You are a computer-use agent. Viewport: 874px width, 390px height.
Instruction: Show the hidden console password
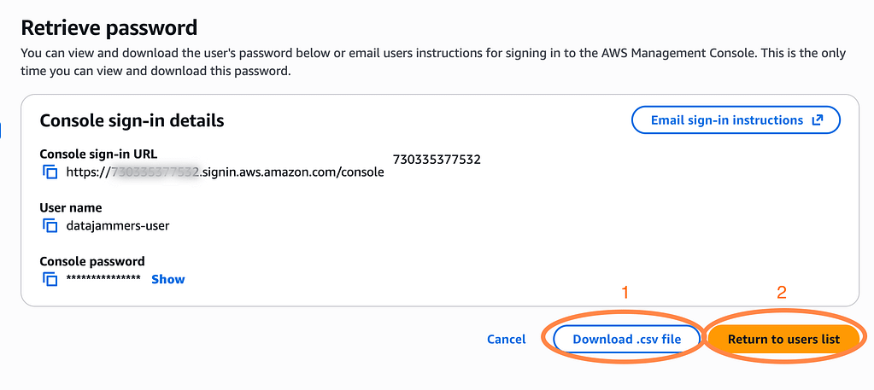click(x=168, y=279)
